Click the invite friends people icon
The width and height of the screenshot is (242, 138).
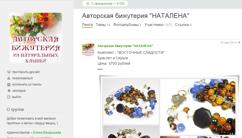coord(9,72)
